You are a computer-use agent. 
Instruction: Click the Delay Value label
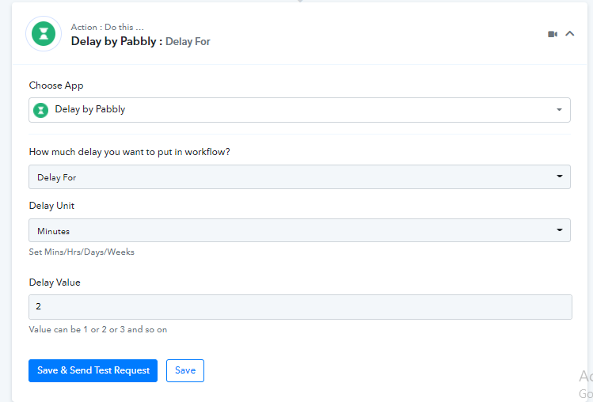click(55, 283)
